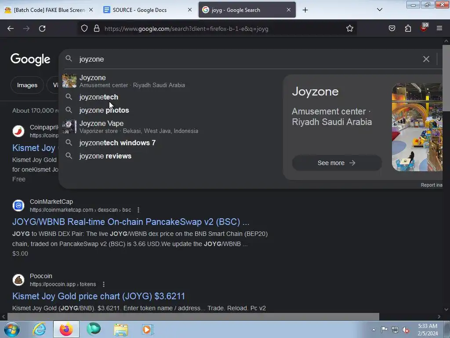Click the Report inappropriate predictions link
The height and width of the screenshot is (338, 450).
coord(432,185)
